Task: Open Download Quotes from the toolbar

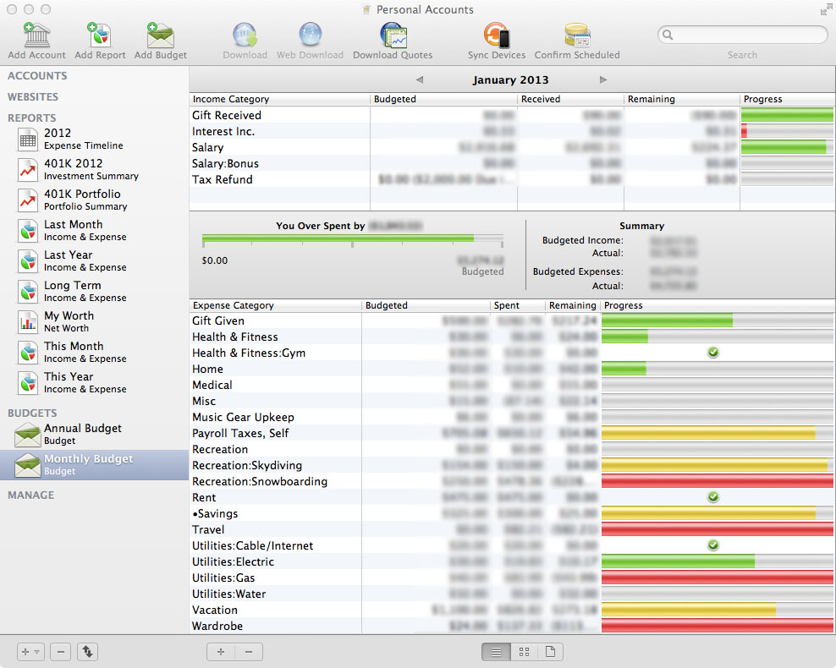Action: pyautogui.click(x=393, y=36)
